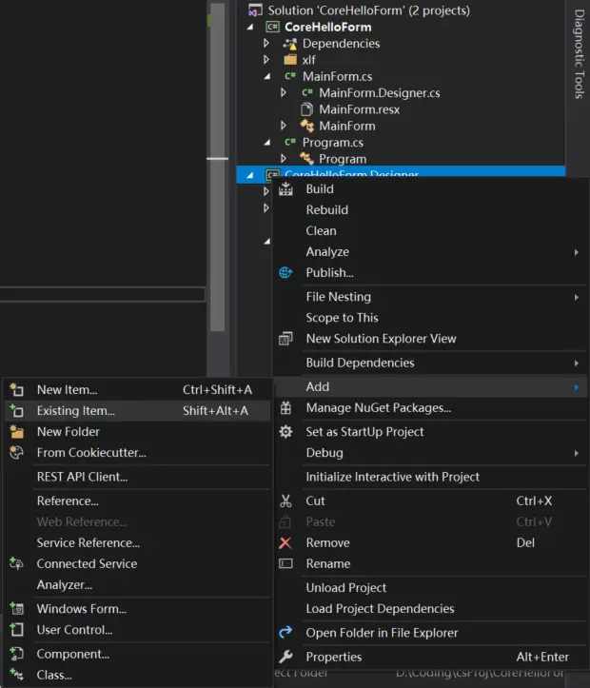Open the Debug submenu
Screen dimensions: 590x688
[430, 453]
